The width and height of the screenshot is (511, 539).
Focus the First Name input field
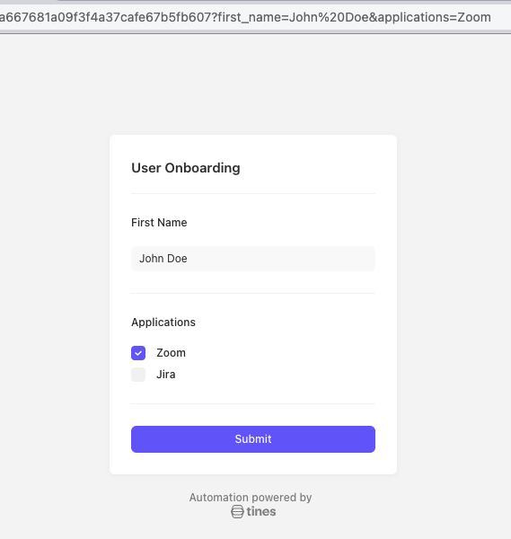click(x=253, y=259)
